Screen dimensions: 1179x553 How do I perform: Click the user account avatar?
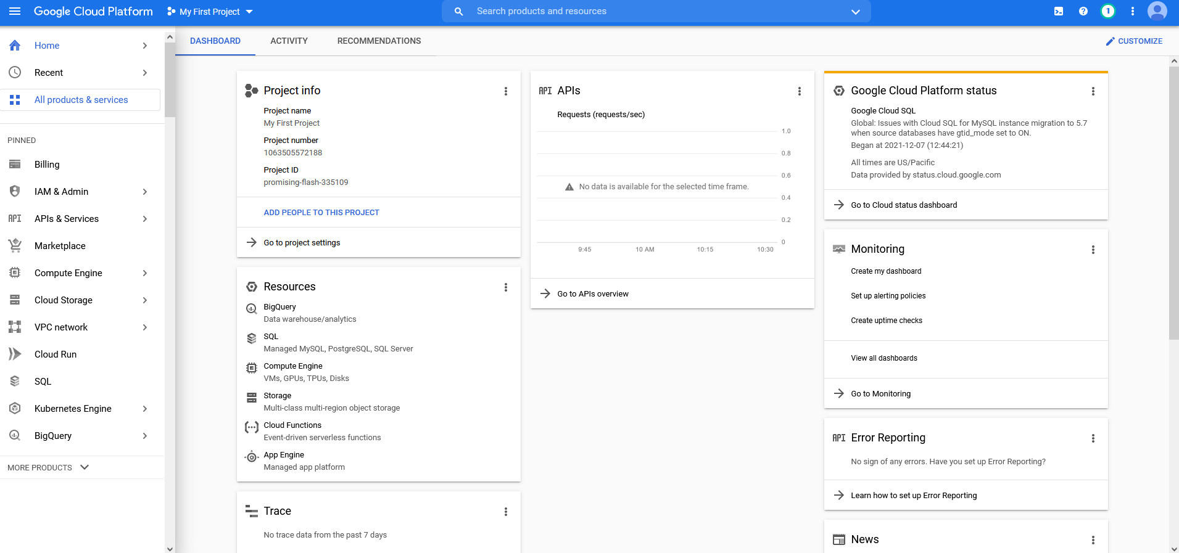tap(1157, 11)
